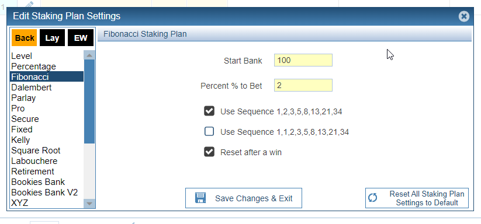This screenshot has height=224, width=481.
Task: Click the floppy disk save icon
Action: pos(200,198)
